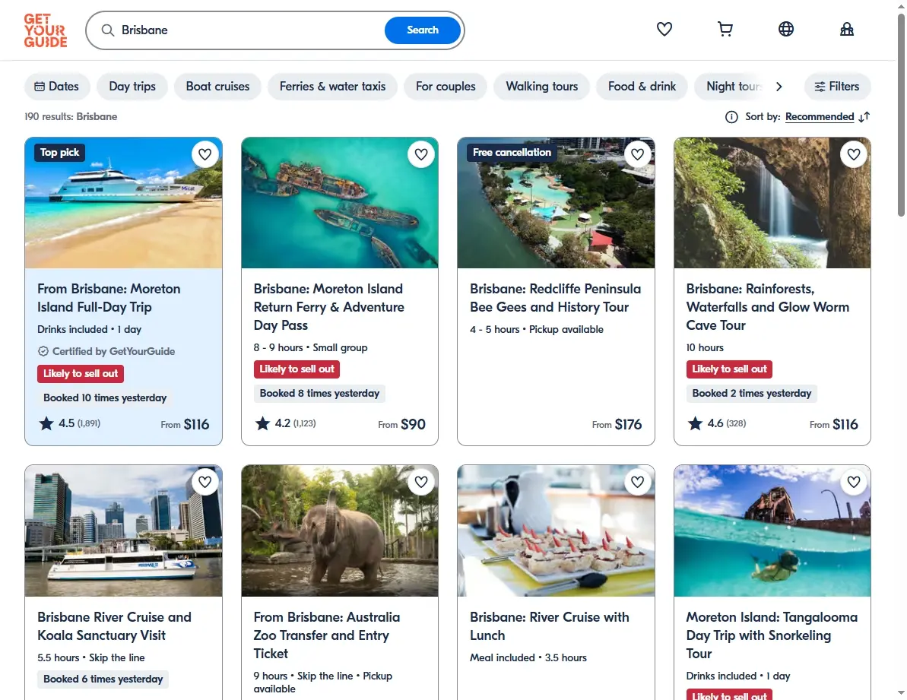The image size is (907, 700).
Task: Favorite the Tangalooma Day Trip with Snorkeling
Action: (854, 482)
